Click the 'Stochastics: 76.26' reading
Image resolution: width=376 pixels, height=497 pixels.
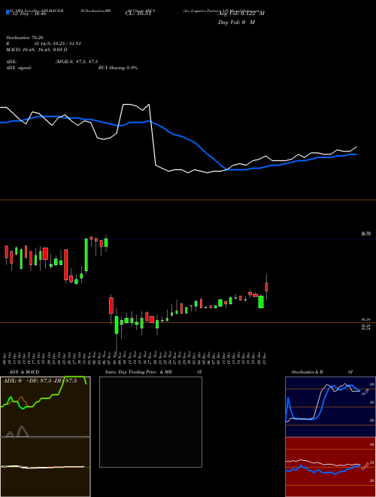[24, 38]
